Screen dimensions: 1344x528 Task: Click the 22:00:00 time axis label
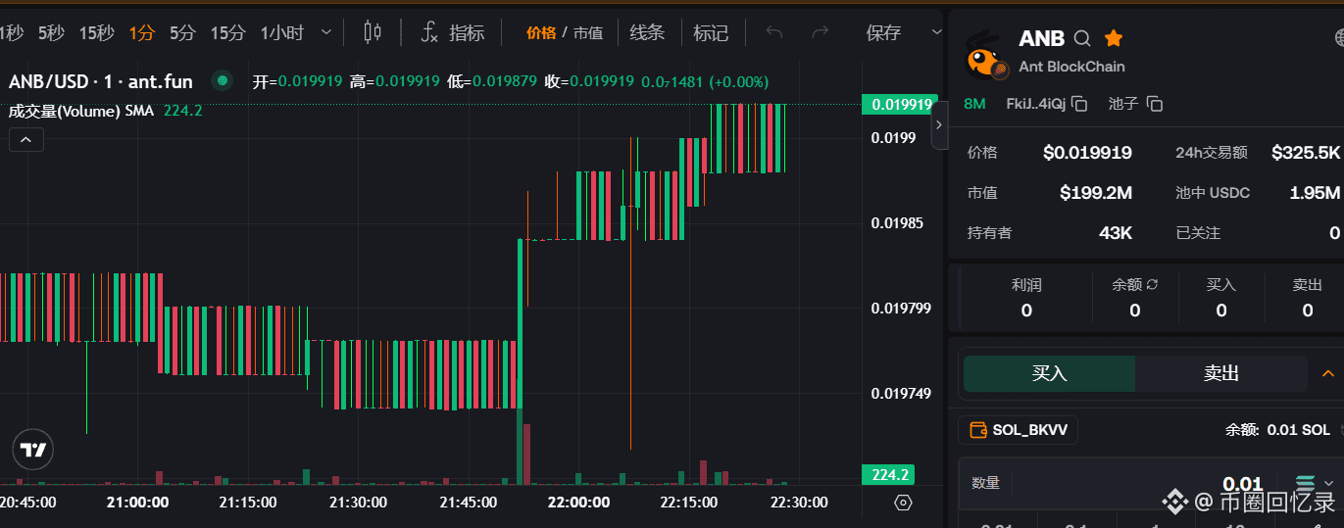[578, 503]
